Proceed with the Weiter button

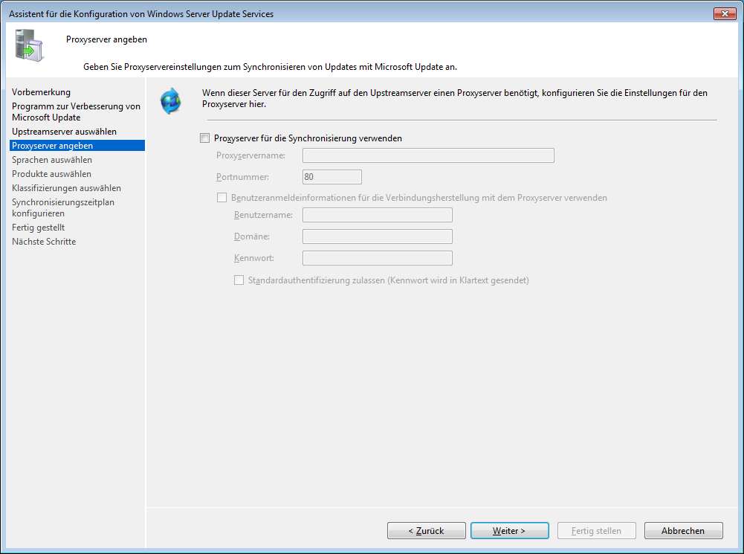click(510, 531)
